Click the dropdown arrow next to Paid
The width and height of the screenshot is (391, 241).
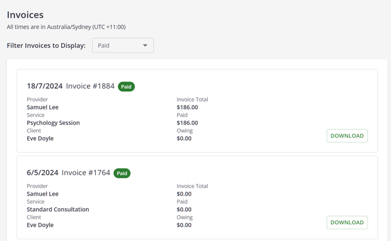[145, 46]
